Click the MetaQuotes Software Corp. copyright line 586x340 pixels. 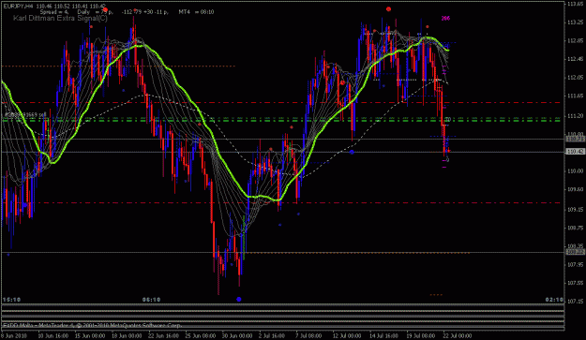(x=92, y=325)
